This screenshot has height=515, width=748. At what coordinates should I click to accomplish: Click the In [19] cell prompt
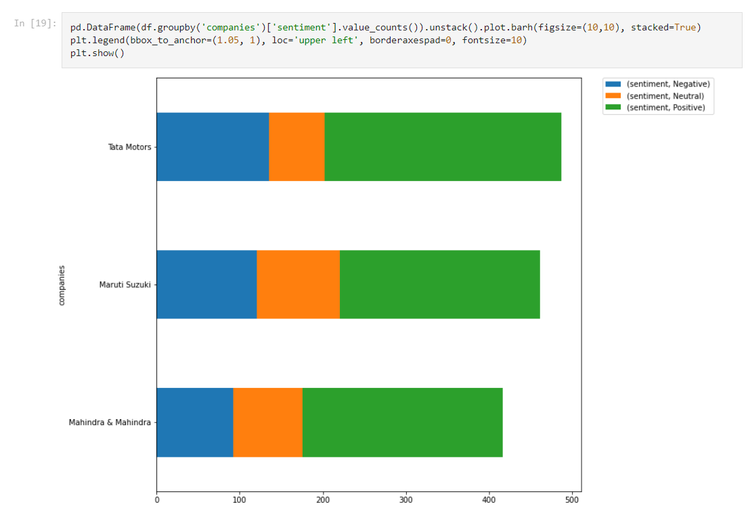pos(35,24)
